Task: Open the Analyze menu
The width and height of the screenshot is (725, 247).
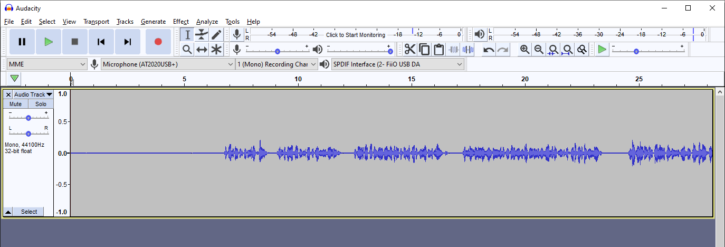Action: point(207,22)
